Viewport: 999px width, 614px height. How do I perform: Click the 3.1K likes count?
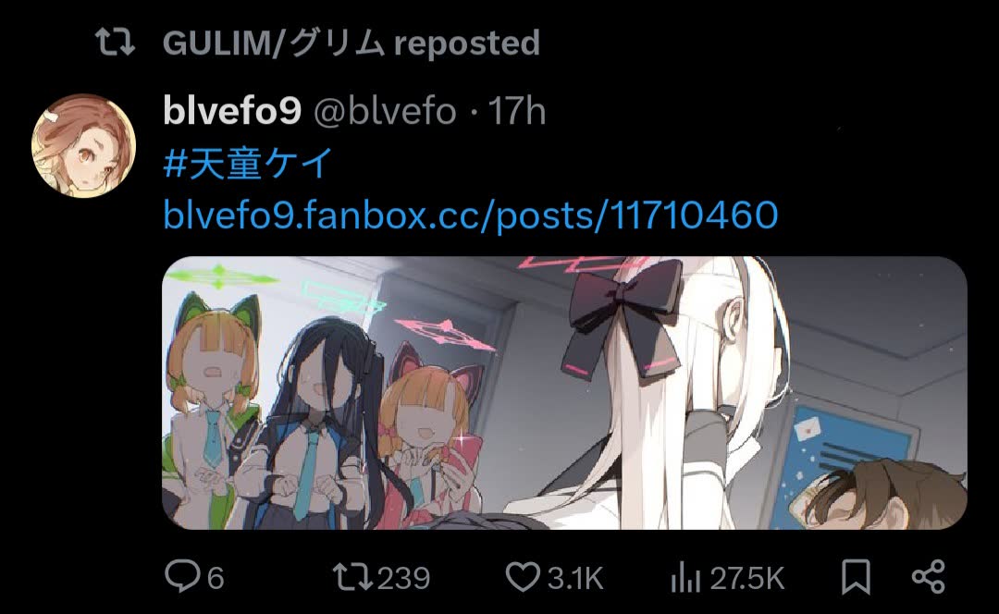(575, 578)
